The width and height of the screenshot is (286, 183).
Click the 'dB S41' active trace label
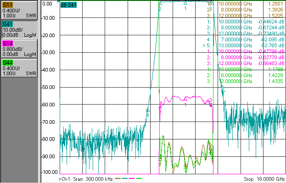click(68, 5)
